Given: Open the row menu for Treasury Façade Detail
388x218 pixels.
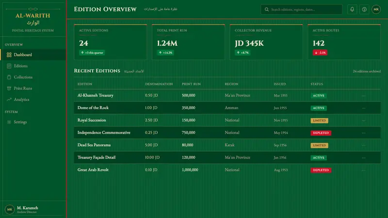Looking at the screenshot, I should click(x=363, y=157).
